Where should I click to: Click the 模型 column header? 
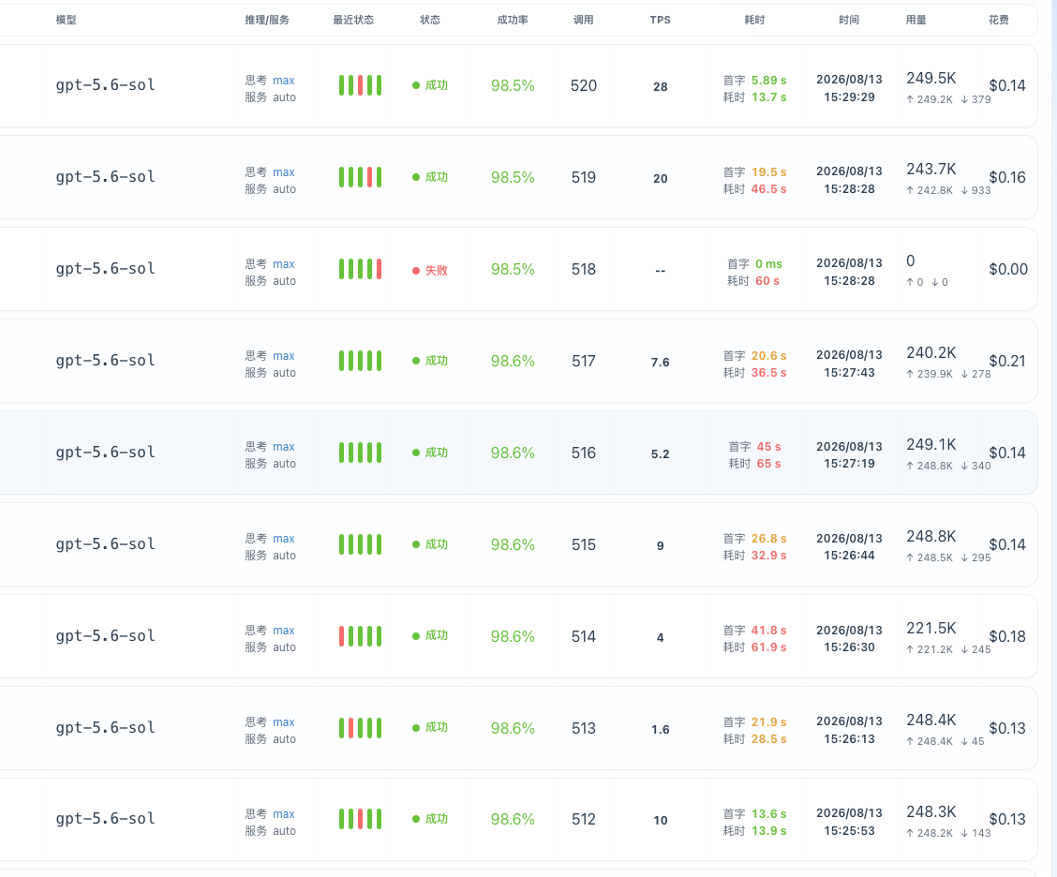pos(66,21)
